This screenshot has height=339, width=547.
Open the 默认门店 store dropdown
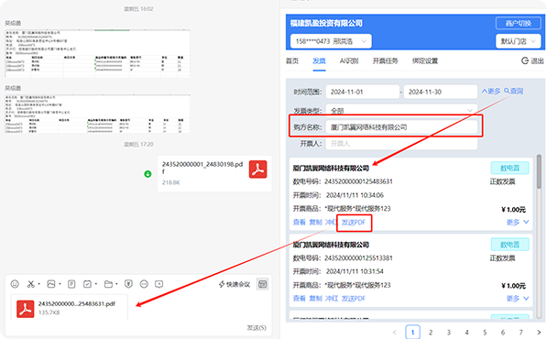[518, 41]
